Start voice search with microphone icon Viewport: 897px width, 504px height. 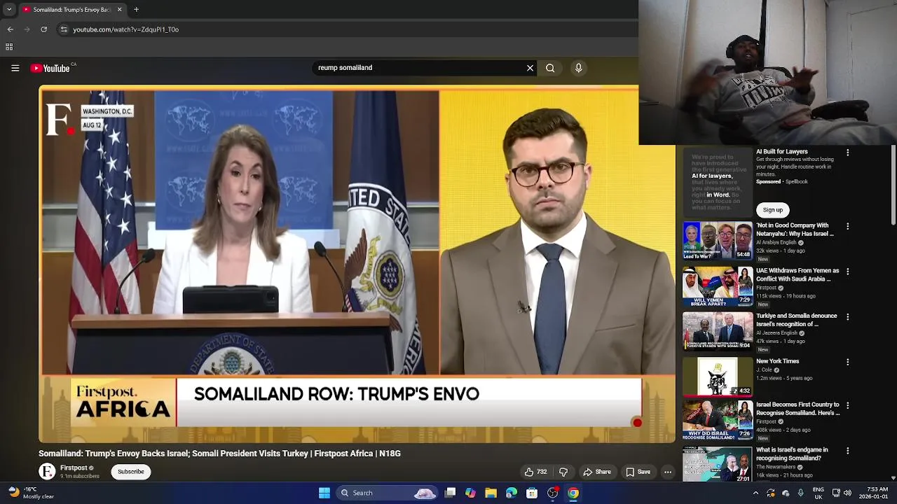[x=578, y=68]
